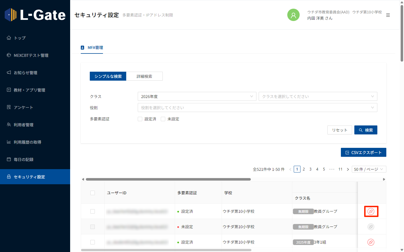404x252 pixels.
Task: Click the L-Gate logo
Action: coord(35,15)
